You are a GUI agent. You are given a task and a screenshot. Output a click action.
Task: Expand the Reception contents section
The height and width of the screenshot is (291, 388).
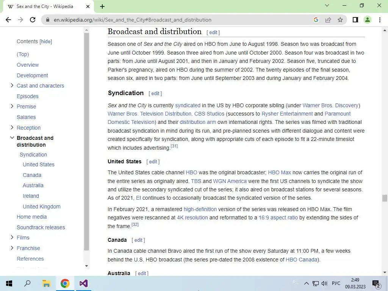tap(12, 127)
